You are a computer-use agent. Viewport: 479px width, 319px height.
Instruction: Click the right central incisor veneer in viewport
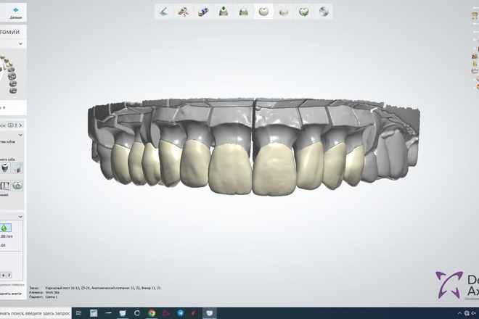(x=231, y=169)
